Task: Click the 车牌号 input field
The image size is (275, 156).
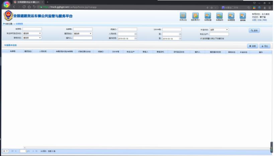Action: (x=32, y=29)
